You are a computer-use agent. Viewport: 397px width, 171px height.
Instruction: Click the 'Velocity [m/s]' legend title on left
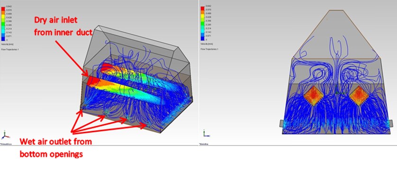[x=7, y=44]
